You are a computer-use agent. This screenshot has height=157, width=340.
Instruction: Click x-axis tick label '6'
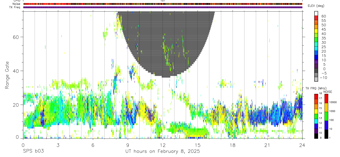click(93, 145)
